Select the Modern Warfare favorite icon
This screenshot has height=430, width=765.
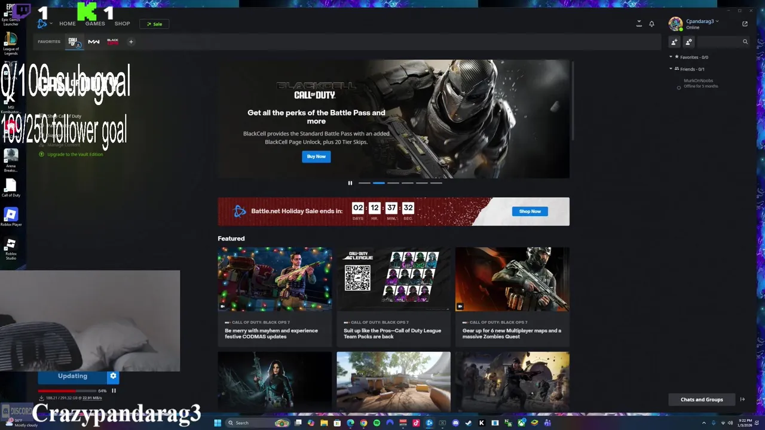[94, 42]
